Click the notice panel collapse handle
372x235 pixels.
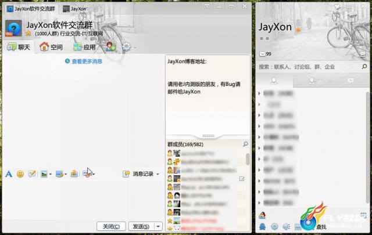click(x=208, y=136)
